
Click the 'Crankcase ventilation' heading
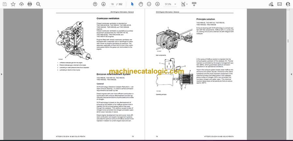(108, 18)
